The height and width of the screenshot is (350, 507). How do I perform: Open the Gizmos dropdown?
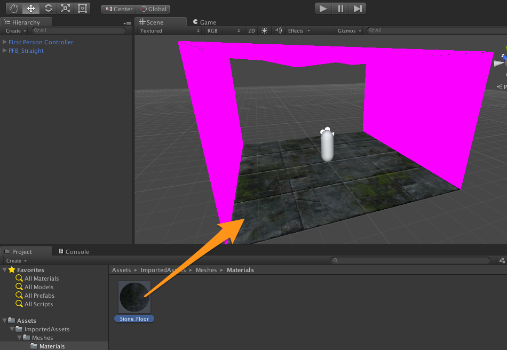point(349,31)
